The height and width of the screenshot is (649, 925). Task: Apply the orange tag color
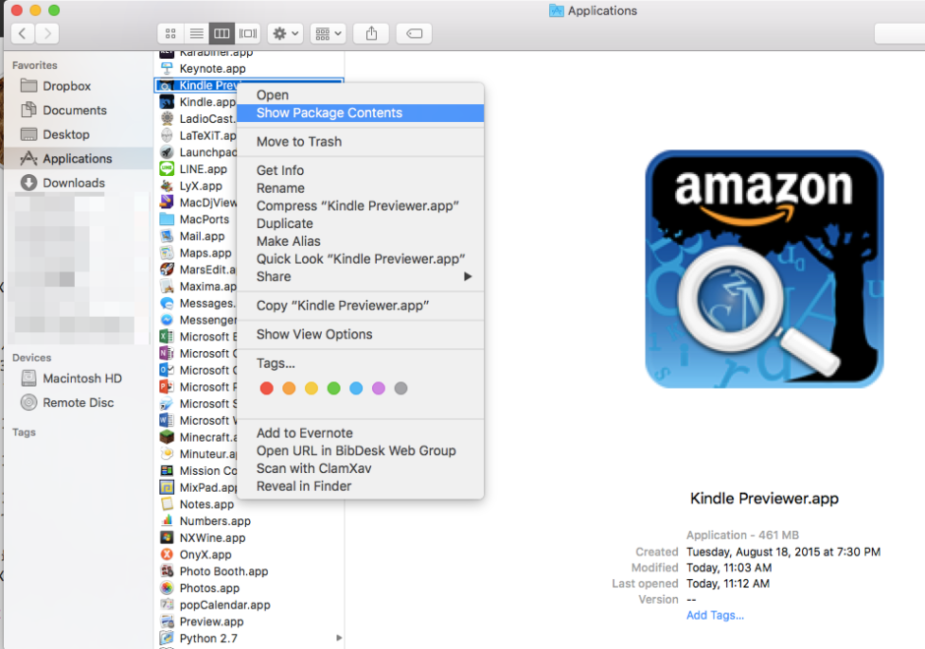coord(289,387)
